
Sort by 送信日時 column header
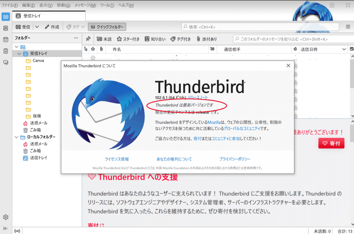click(323, 49)
